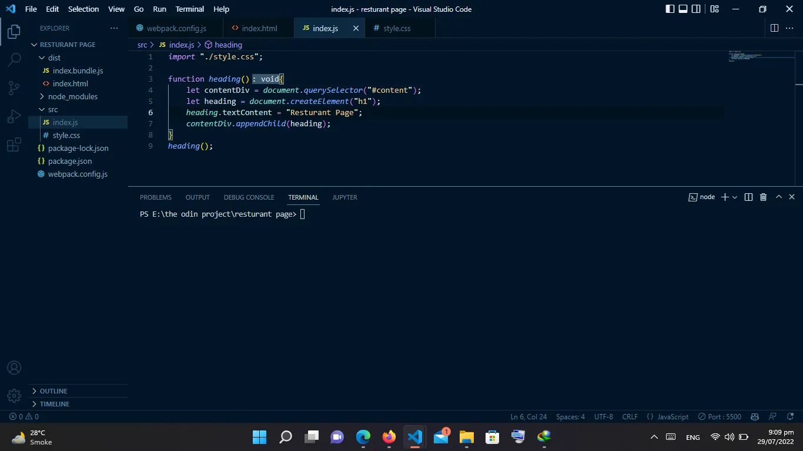Click the CRLF end-of-line status entry
Screen dimensions: 803x451
coord(630,416)
